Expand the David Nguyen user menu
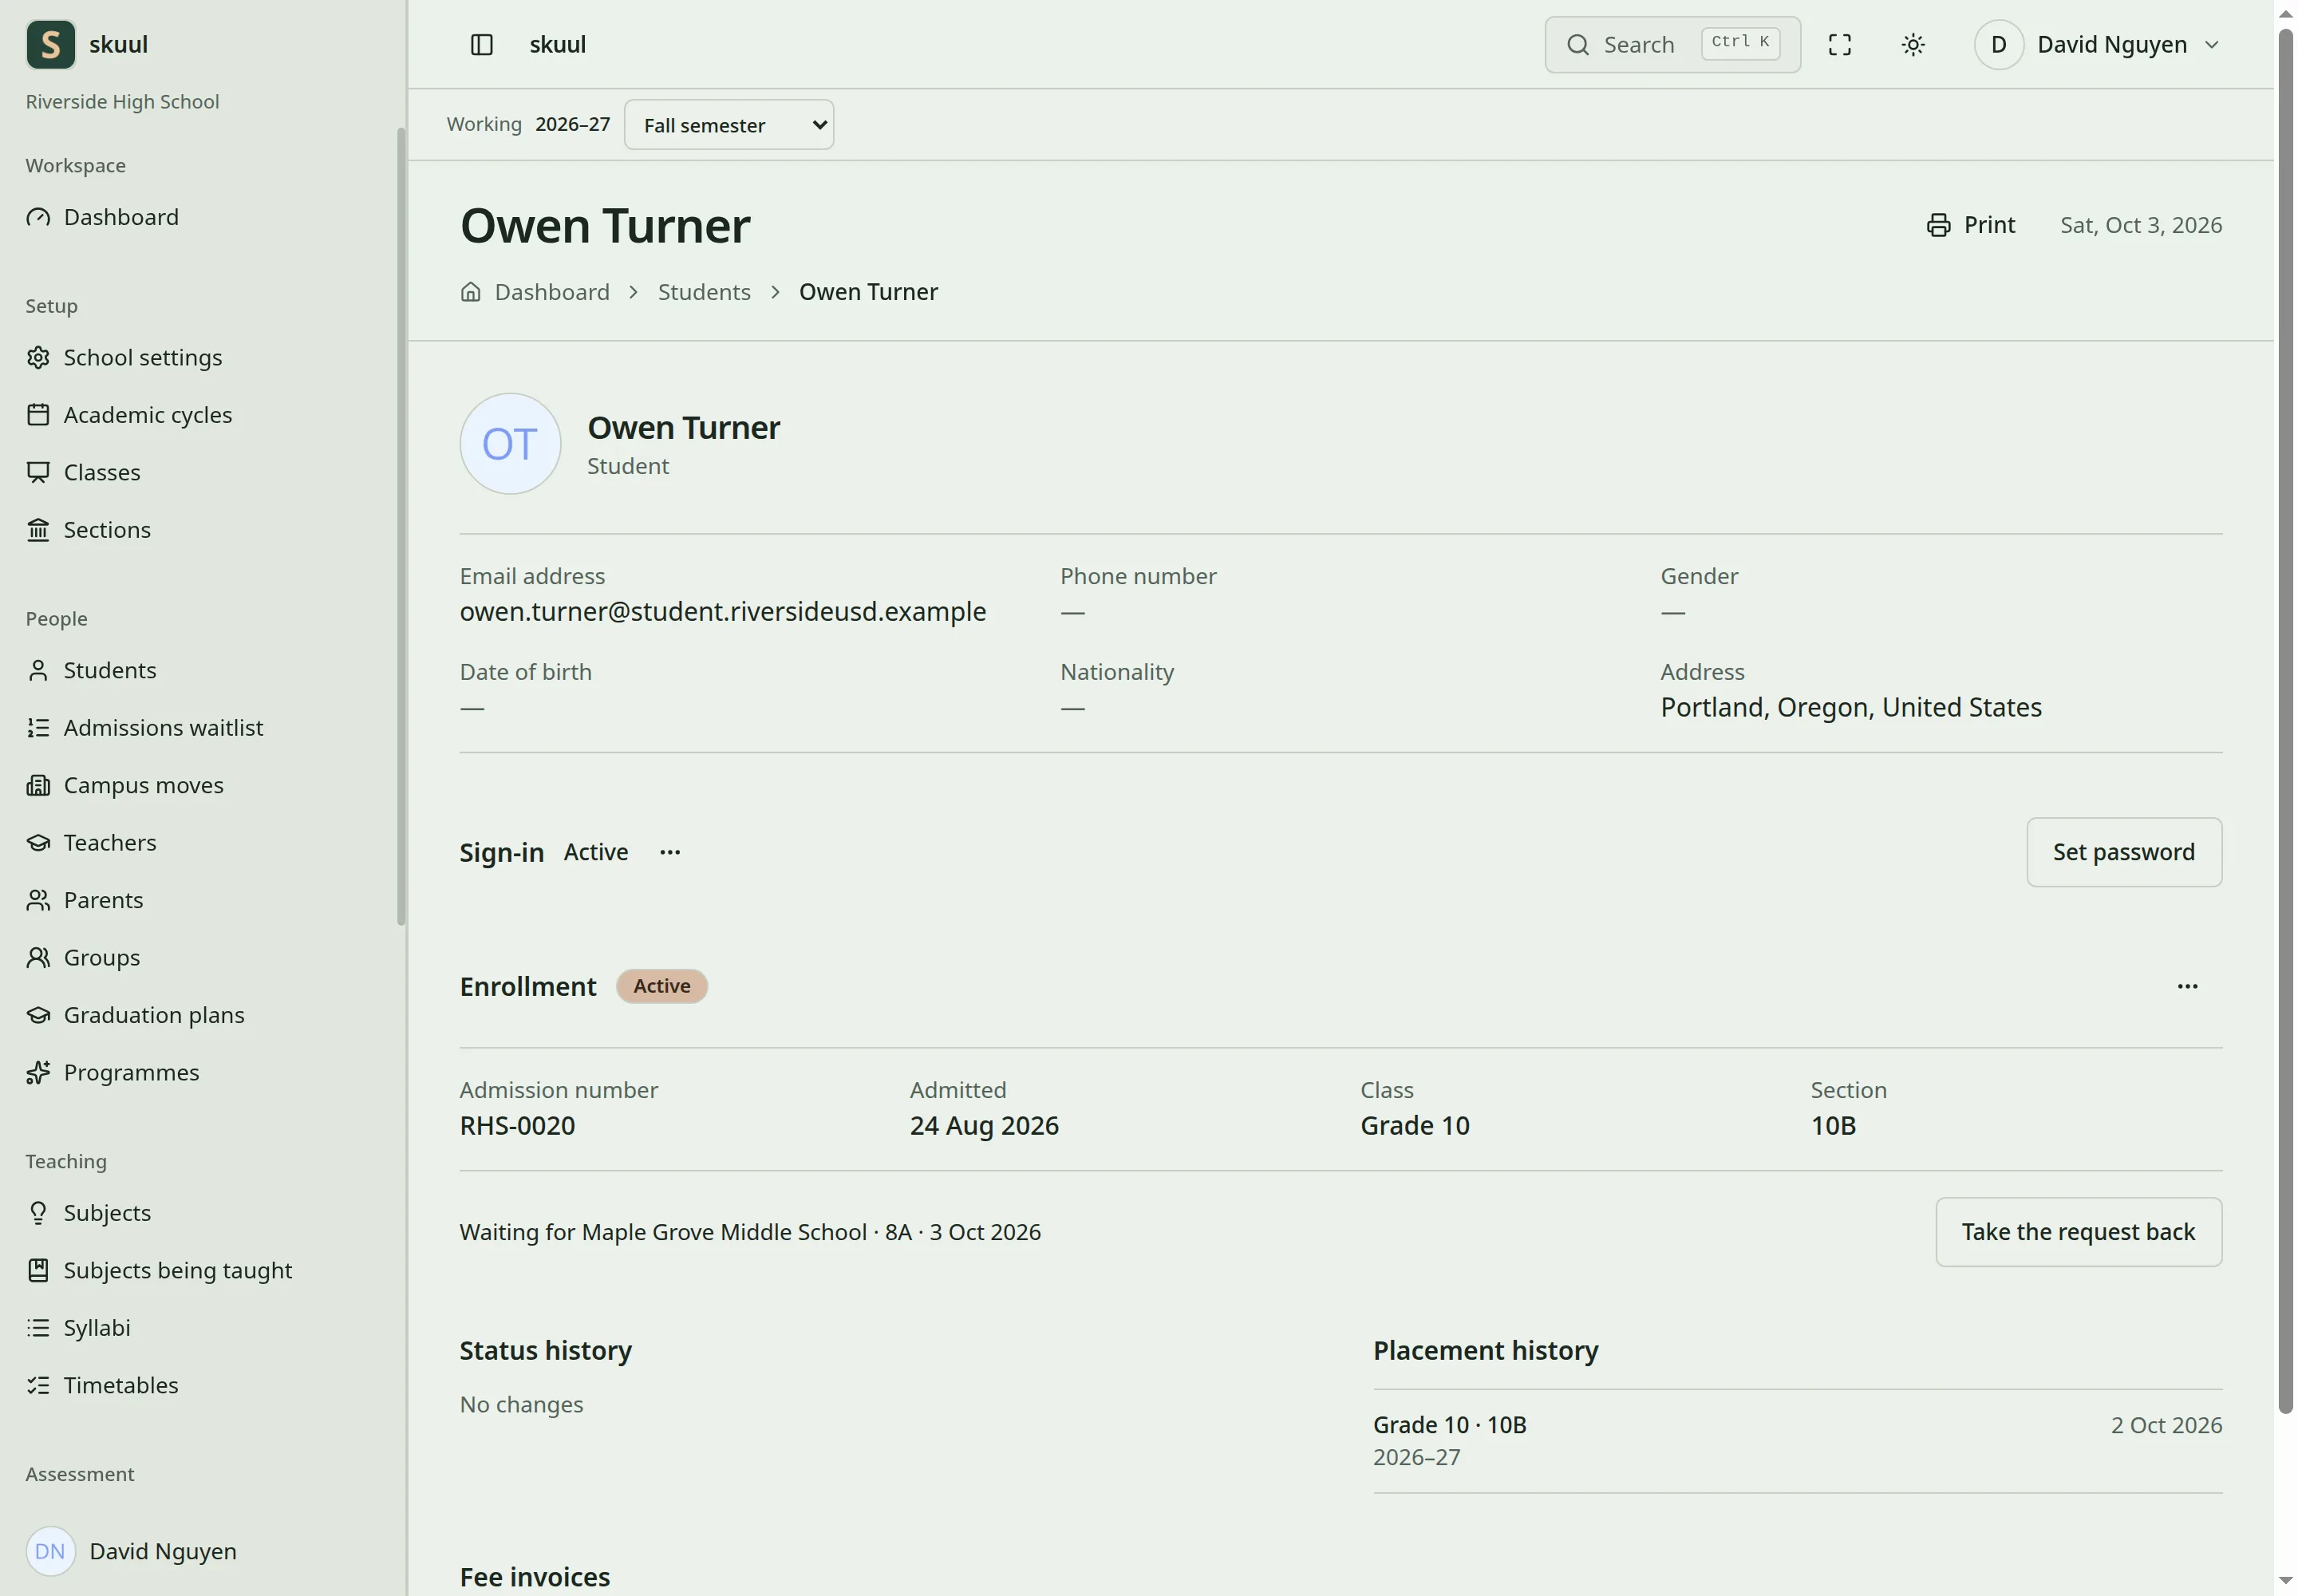 [x=2097, y=44]
